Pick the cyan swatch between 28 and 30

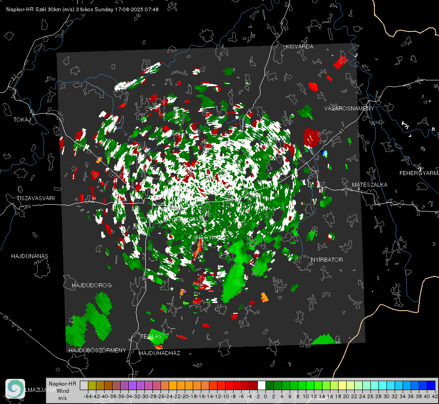[383, 385]
